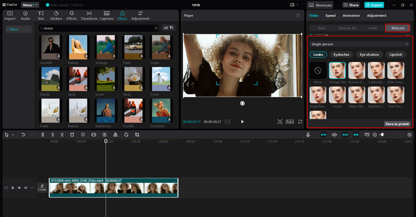Hide the video track with eye icon

tap(19, 188)
